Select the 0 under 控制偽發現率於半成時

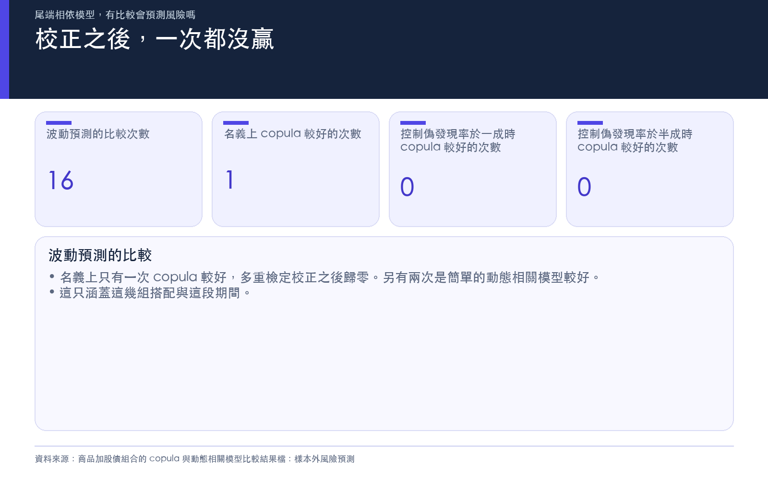point(584,187)
